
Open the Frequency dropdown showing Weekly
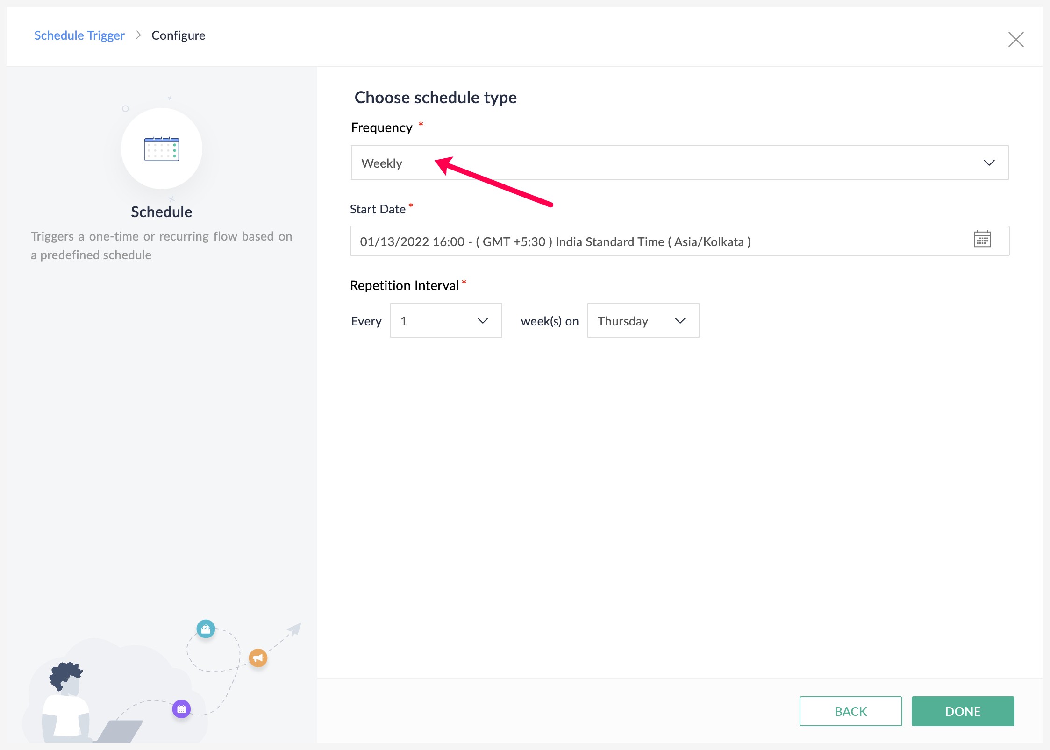[x=678, y=163]
